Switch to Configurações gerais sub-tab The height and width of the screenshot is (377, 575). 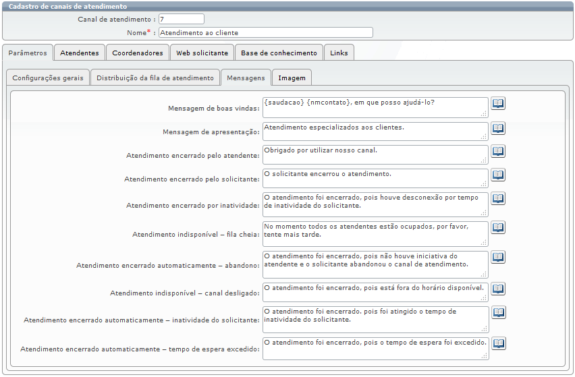click(48, 78)
